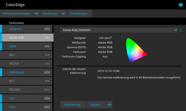Click the ADV badge on Softproof
The width and height of the screenshot is (186, 111).
47,29
